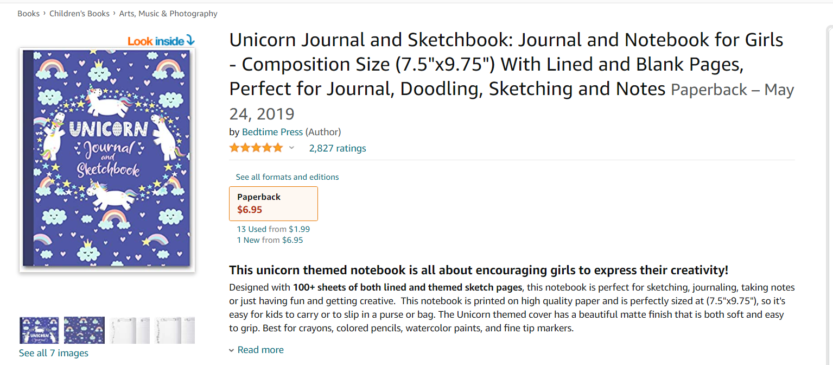The width and height of the screenshot is (833, 365).
Task: Open author page for Bedtime Press
Action: 272,131
